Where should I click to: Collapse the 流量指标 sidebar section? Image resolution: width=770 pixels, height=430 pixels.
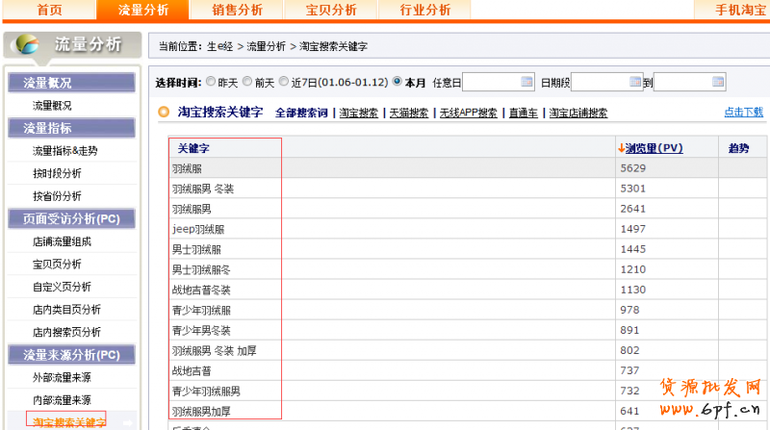click(x=69, y=128)
